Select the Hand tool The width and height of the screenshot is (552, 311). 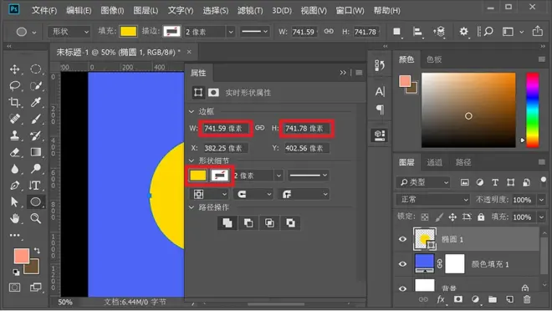tap(15, 218)
